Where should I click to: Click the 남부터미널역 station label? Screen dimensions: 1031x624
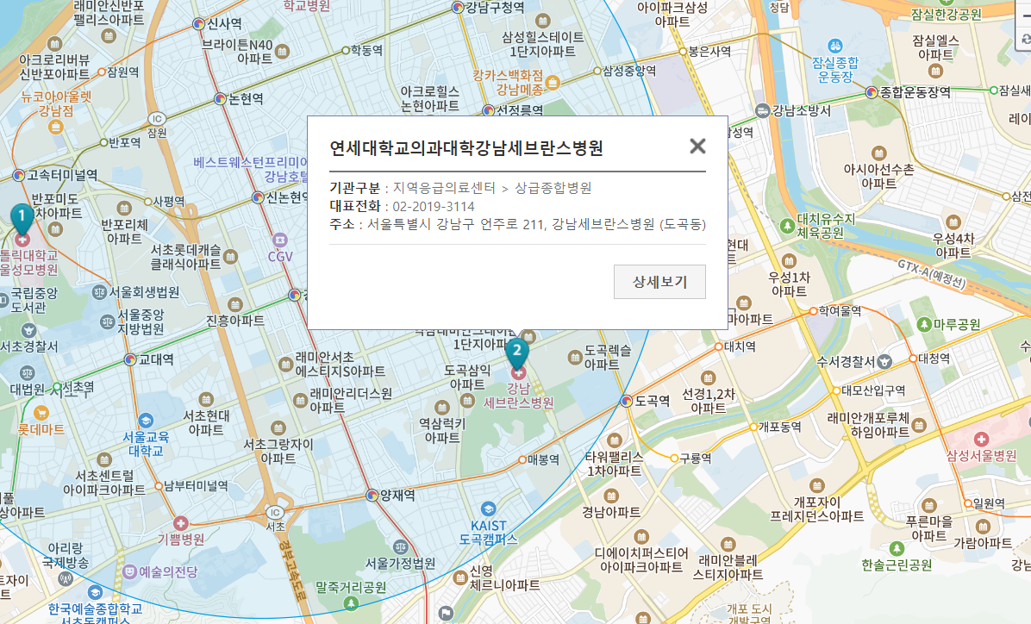tap(196, 486)
